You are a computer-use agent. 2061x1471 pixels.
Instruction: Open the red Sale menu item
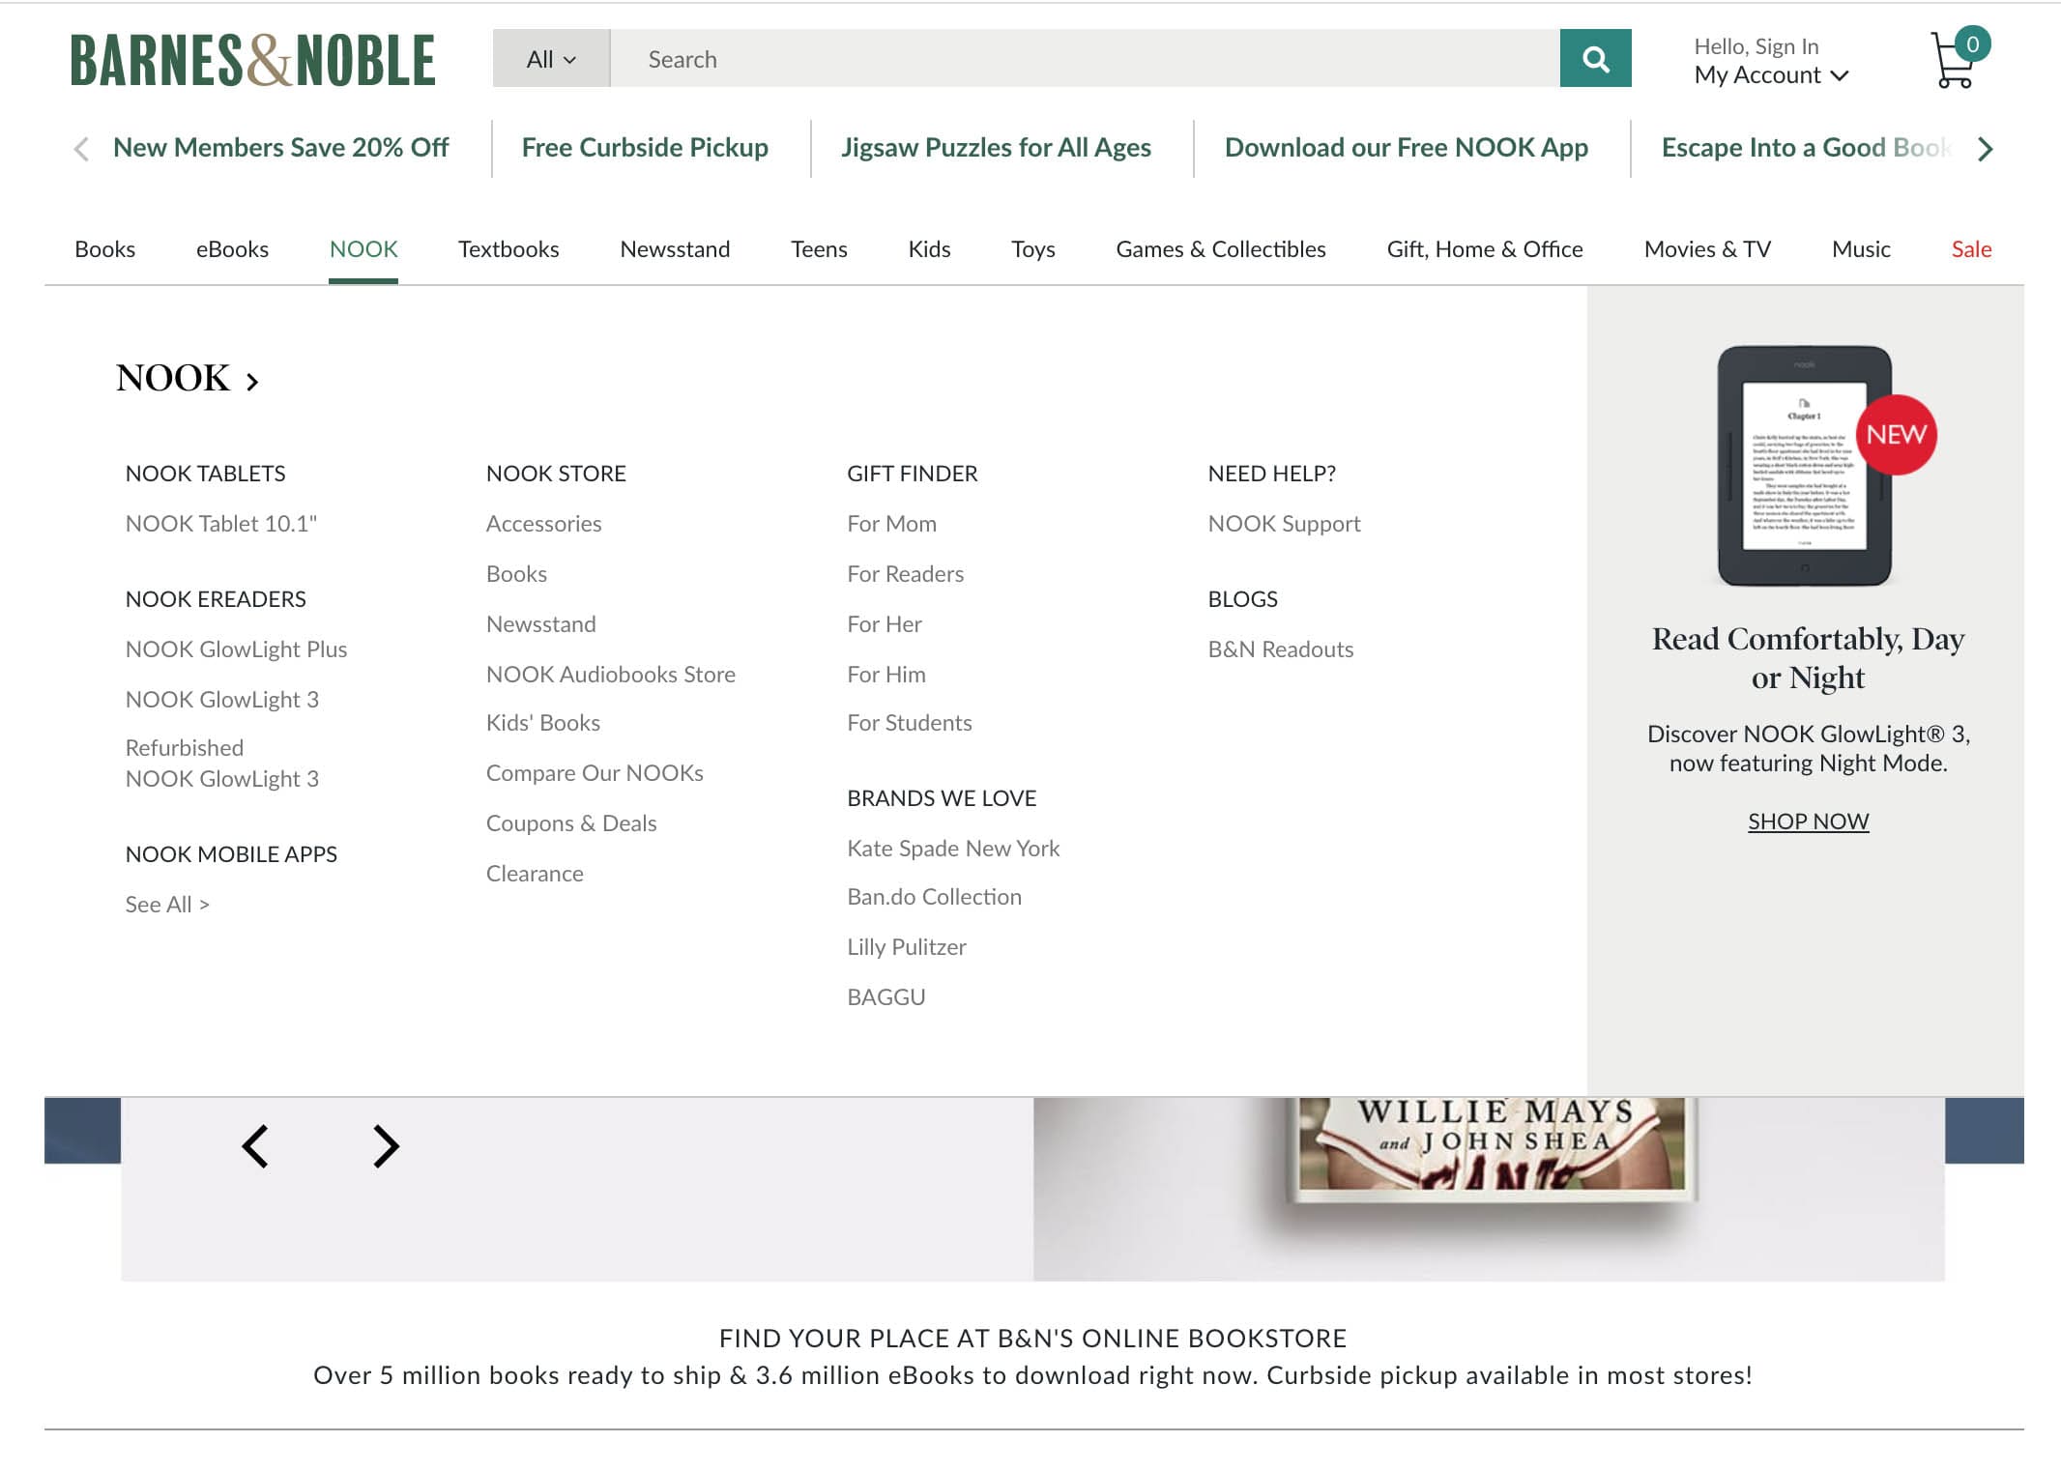point(1971,249)
